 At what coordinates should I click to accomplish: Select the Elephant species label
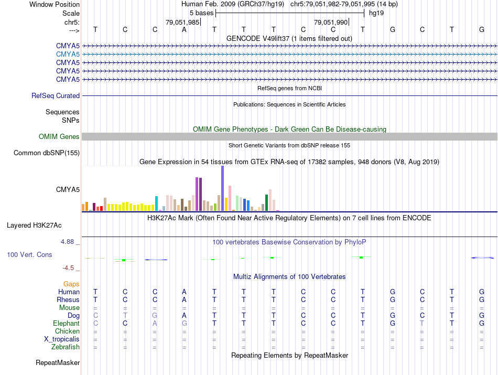pos(67,323)
